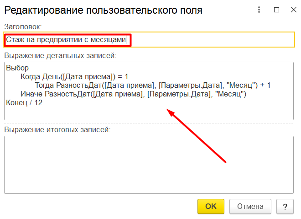This screenshot has width=301, height=219.
Task: Place cursor on the Конец / 12 line
Action: pos(24,102)
